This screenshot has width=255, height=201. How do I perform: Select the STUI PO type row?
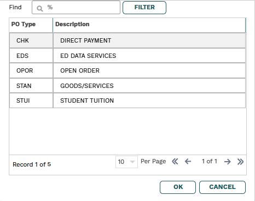pyautogui.click(x=127, y=100)
